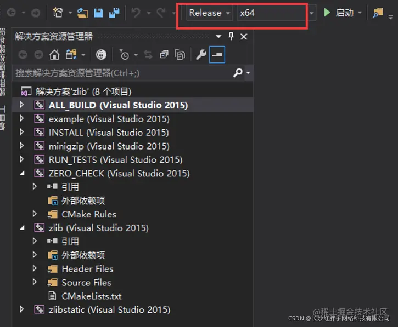
Task: Open the dropdown arrow next to 启动
Action: point(360,13)
